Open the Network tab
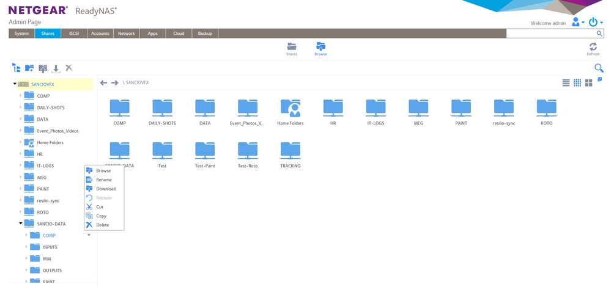 [x=127, y=34]
